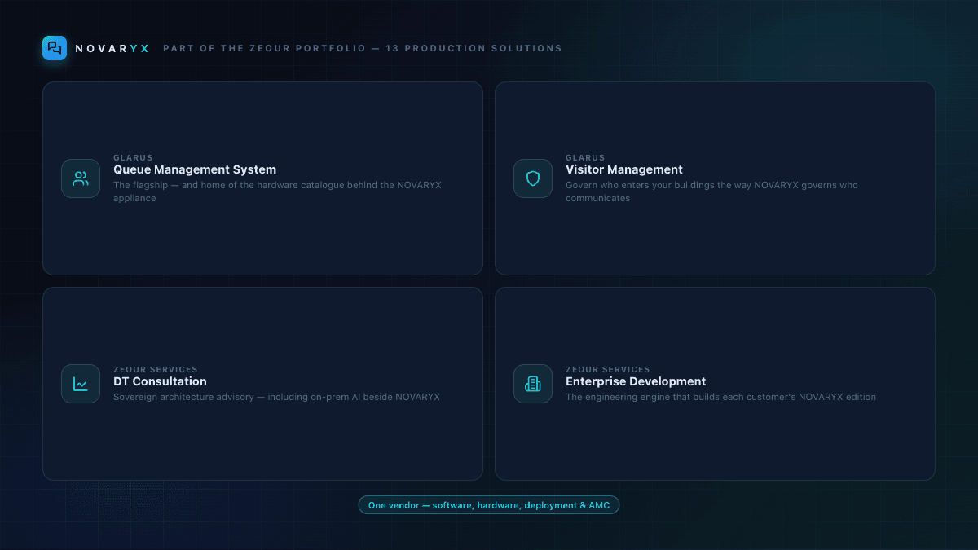This screenshot has width=978, height=550.
Task: Open the Queue Management System title
Action: [x=195, y=169]
